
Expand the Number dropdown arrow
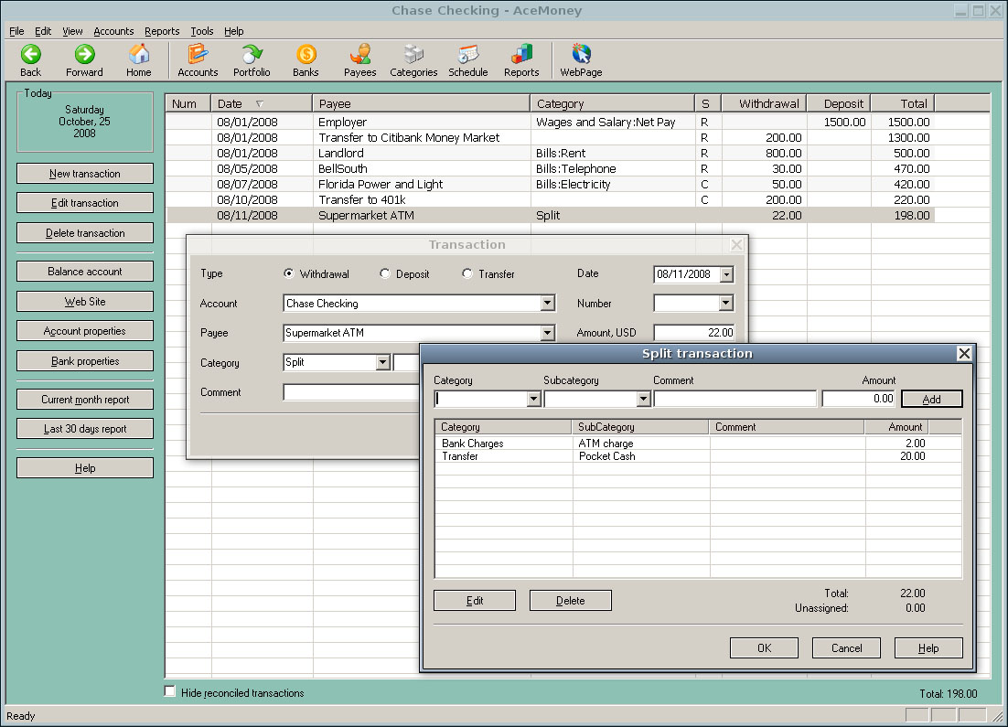pos(725,303)
